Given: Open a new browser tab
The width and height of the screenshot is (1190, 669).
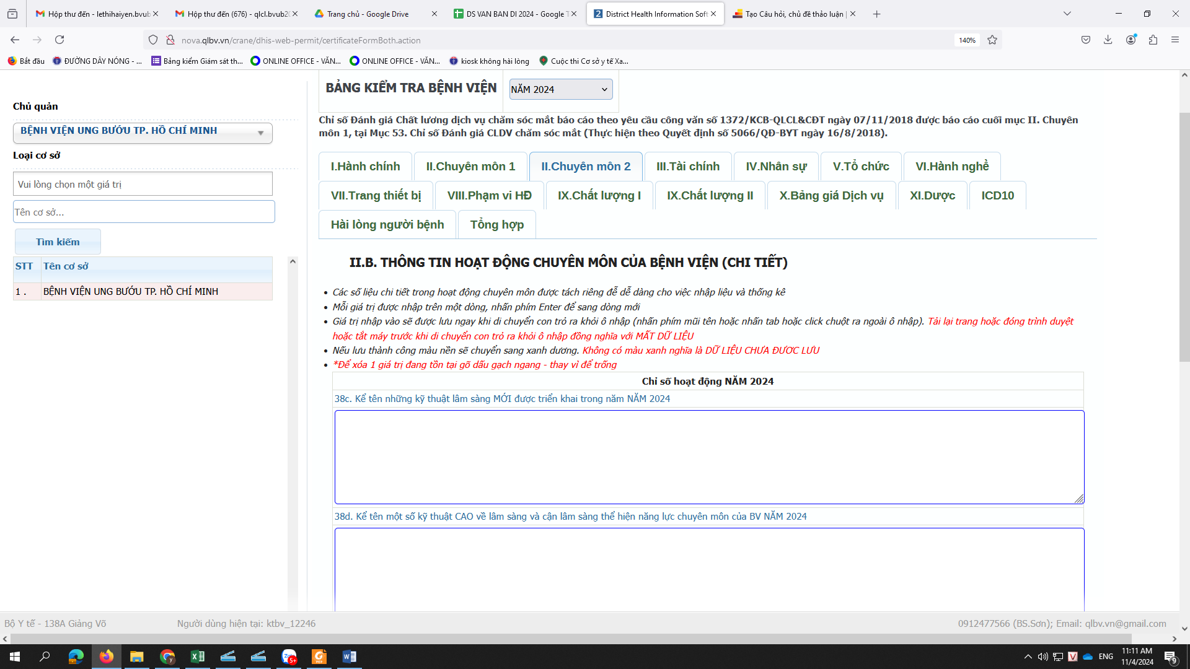Looking at the screenshot, I should click(876, 14).
